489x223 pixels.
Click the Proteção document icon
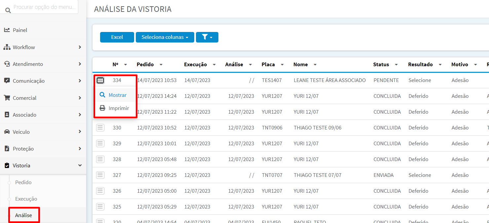pos(7,149)
